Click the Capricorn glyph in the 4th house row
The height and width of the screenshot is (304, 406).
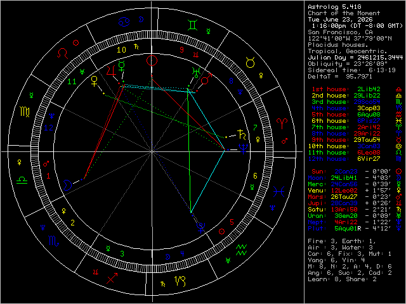click(398, 108)
